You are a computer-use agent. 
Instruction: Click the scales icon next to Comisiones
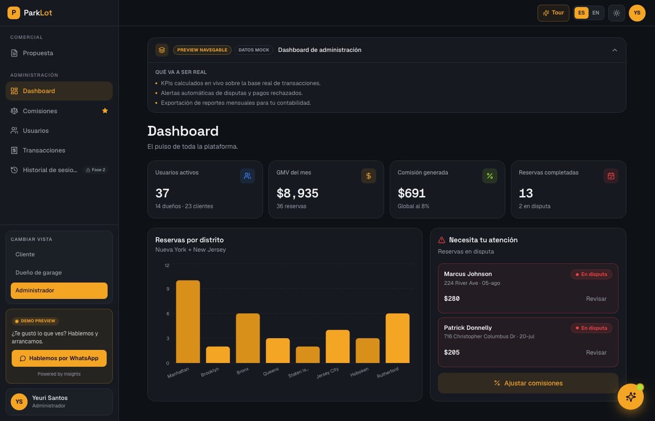15,111
